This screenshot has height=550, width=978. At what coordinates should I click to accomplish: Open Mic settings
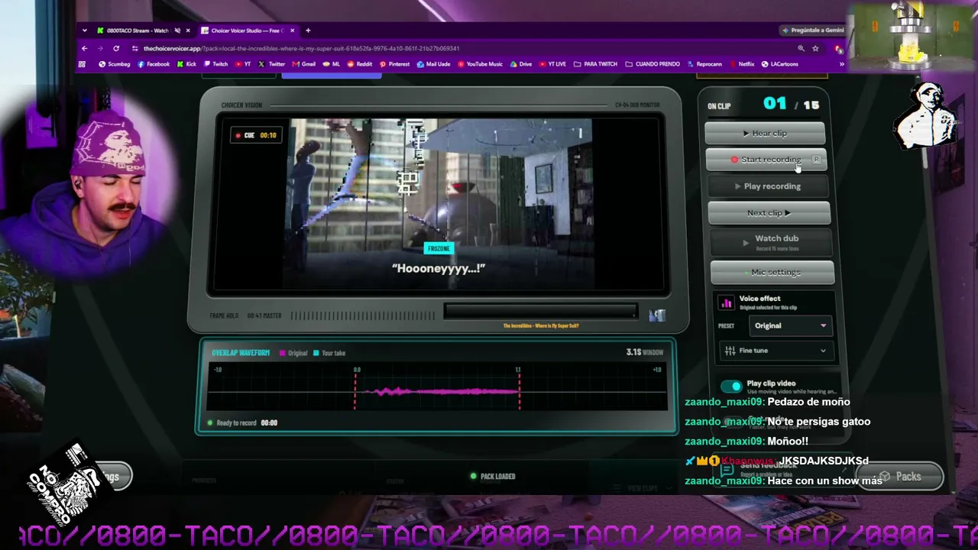coord(772,272)
